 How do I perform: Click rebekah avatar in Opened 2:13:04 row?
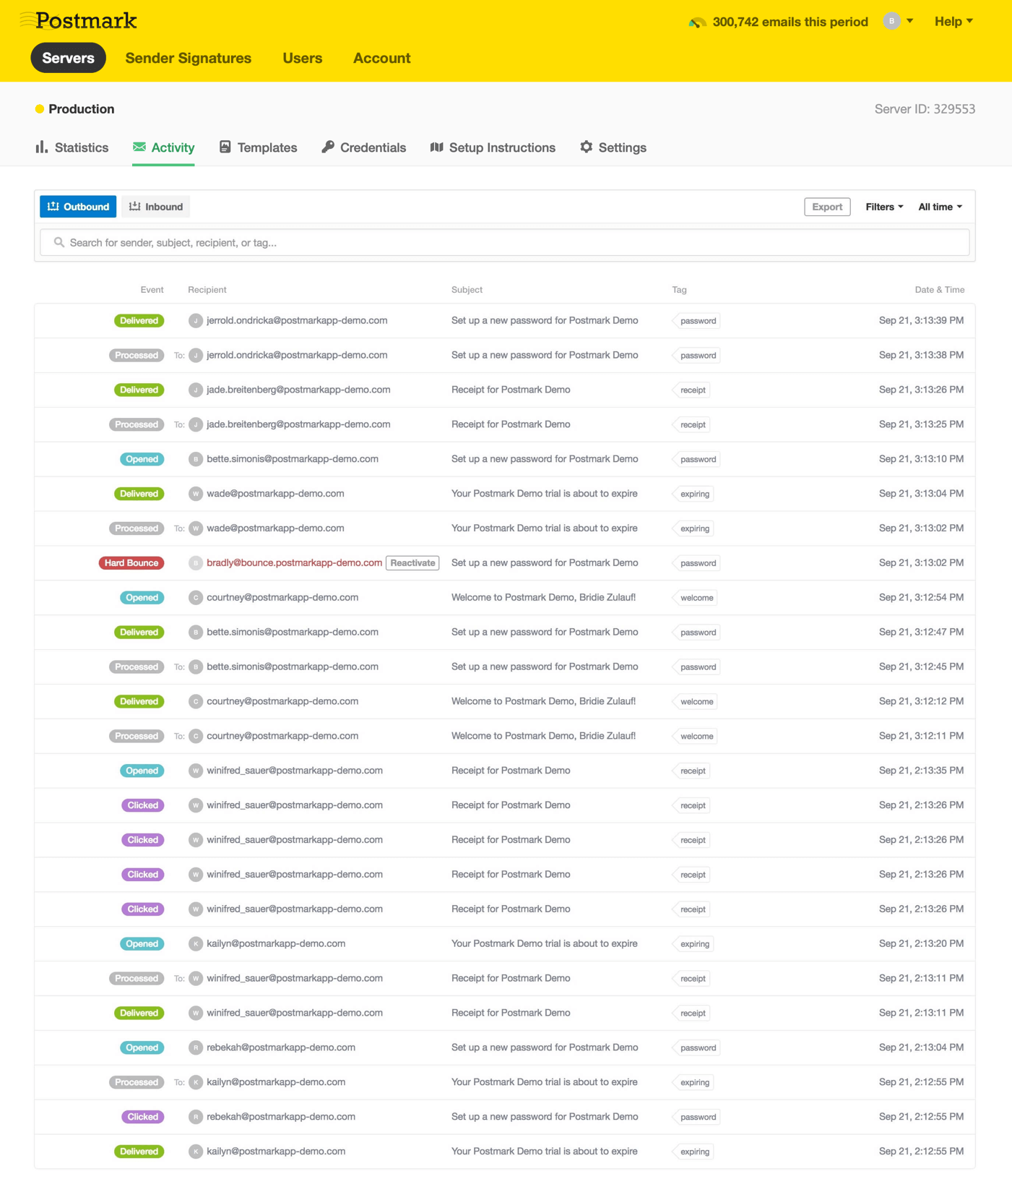tap(196, 1048)
